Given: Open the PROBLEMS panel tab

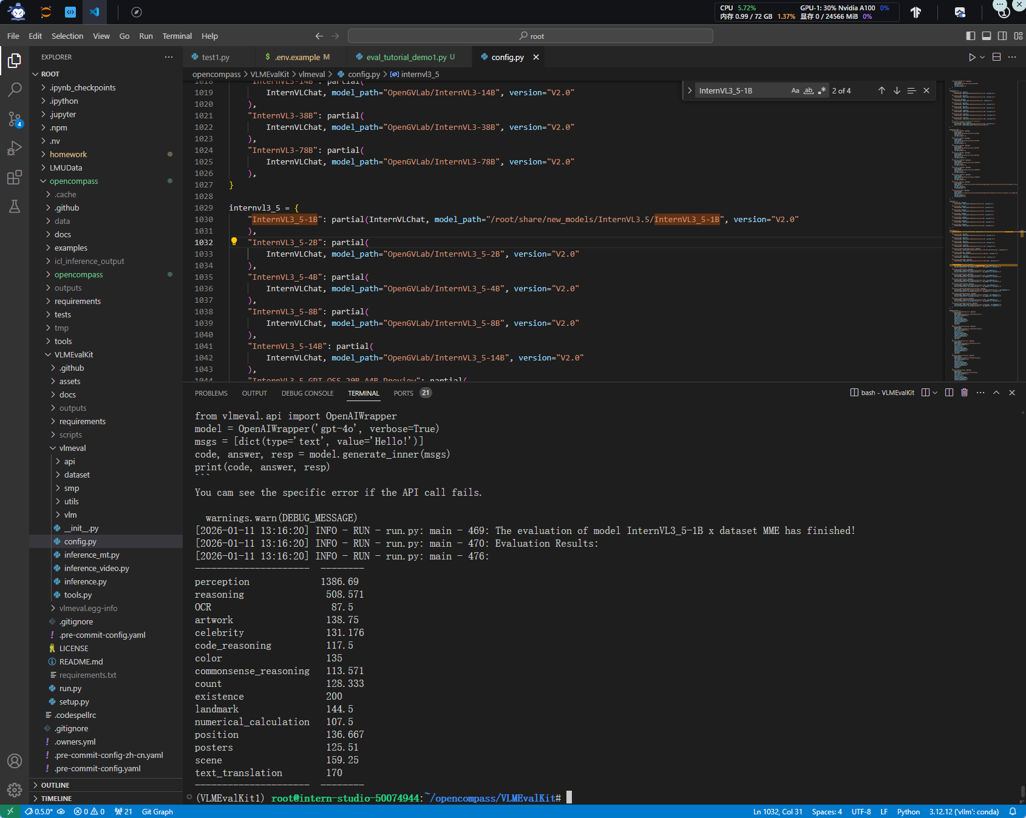Looking at the screenshot, I should click(211, 393).
